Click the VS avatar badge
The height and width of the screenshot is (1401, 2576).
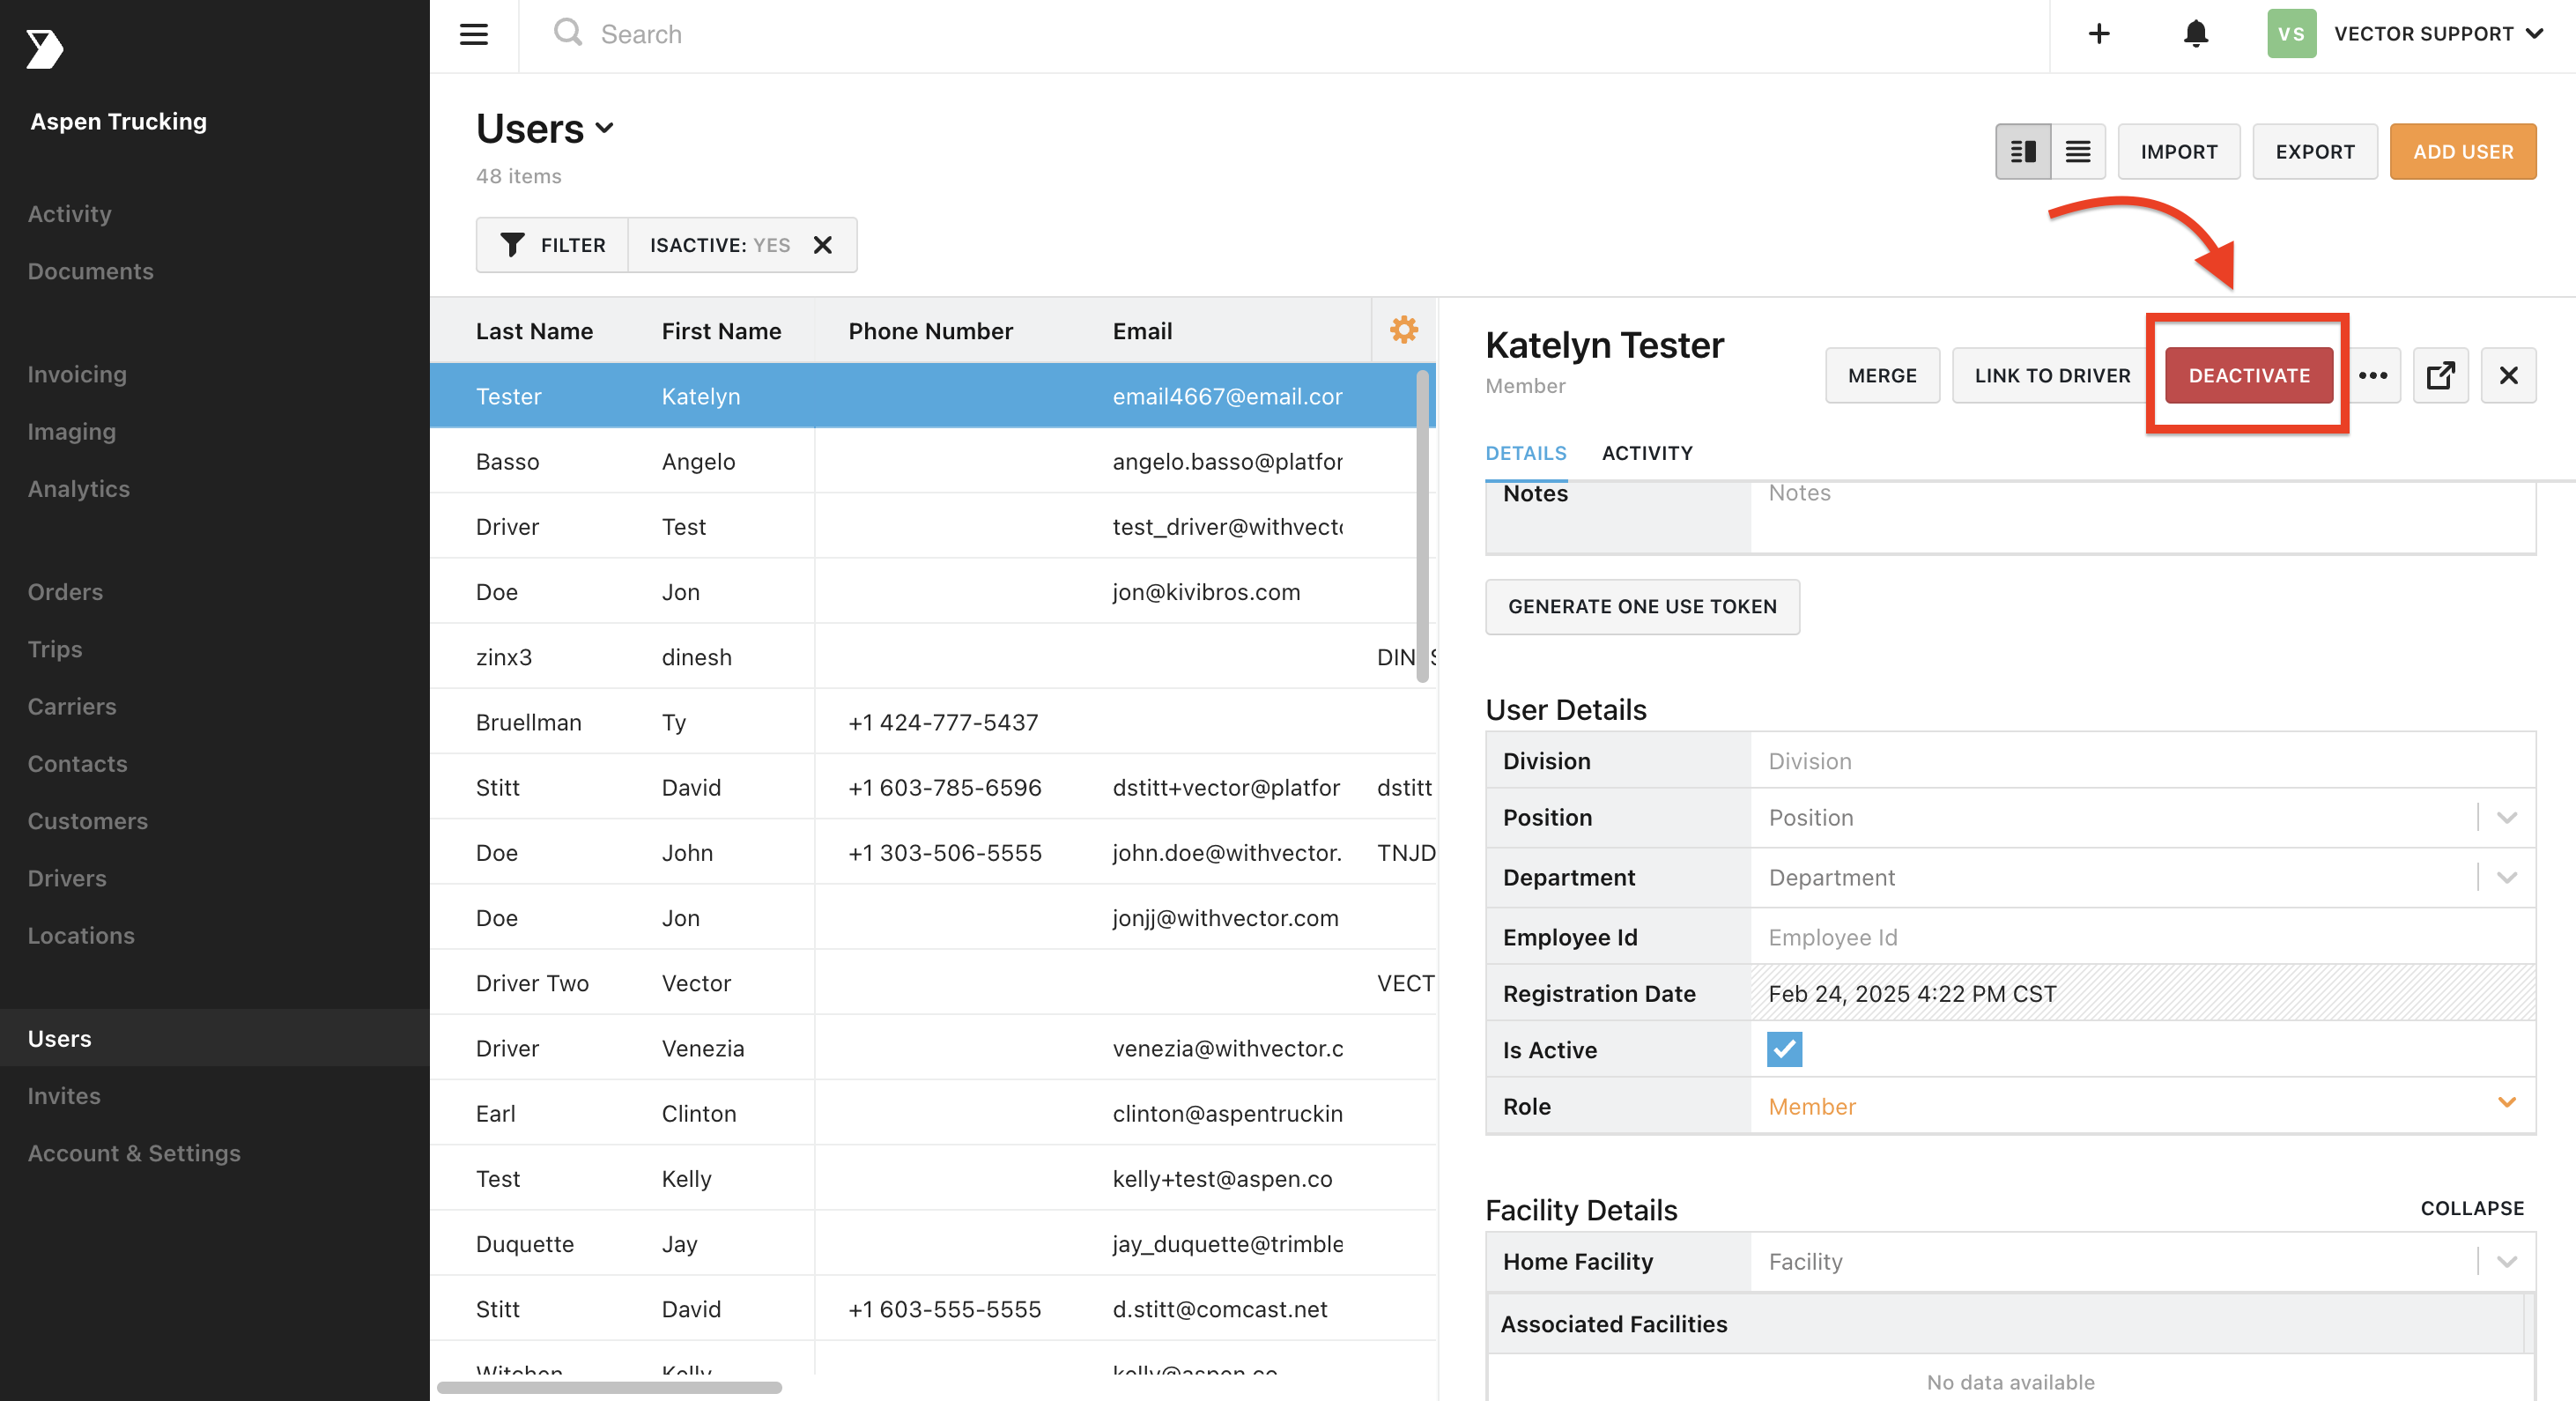pos(2291,34)
